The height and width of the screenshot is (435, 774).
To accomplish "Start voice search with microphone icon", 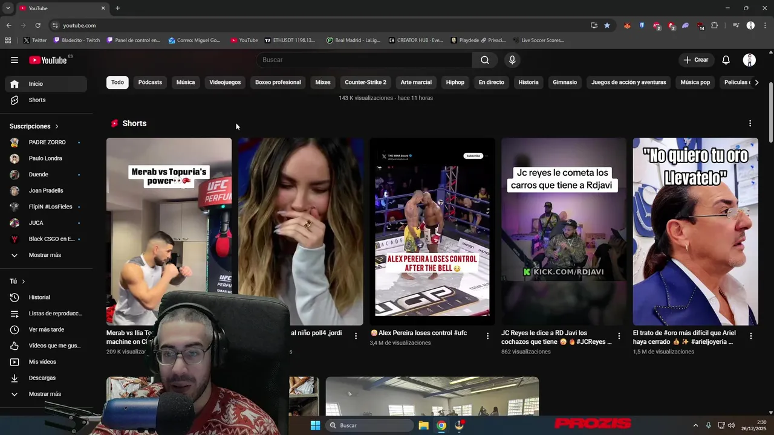I will click(512, 60).
